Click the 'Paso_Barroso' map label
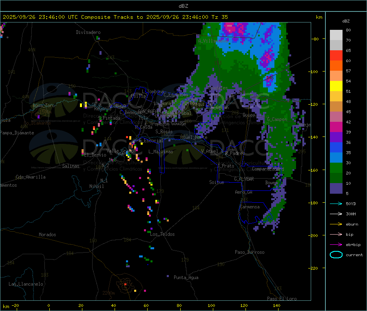 point(250,252)
